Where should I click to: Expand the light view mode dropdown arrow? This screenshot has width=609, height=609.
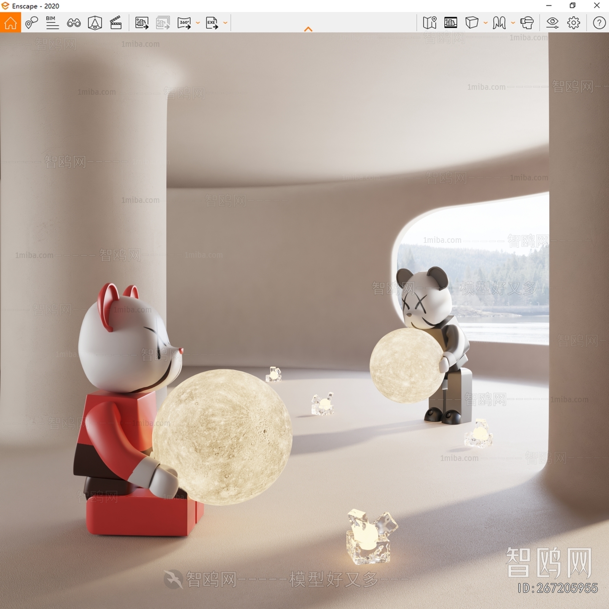pyautogui.click(x=513, y=23)
